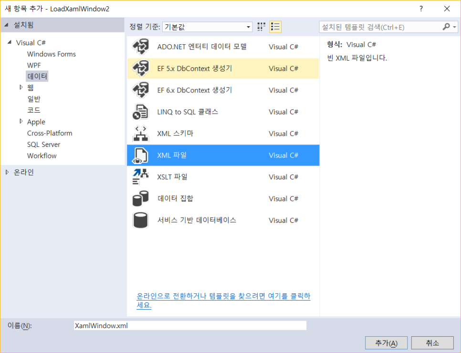461x353 pixels.
Task: Expand the Apple tree node
Action: pyautogui.click(x=21, y=122)
